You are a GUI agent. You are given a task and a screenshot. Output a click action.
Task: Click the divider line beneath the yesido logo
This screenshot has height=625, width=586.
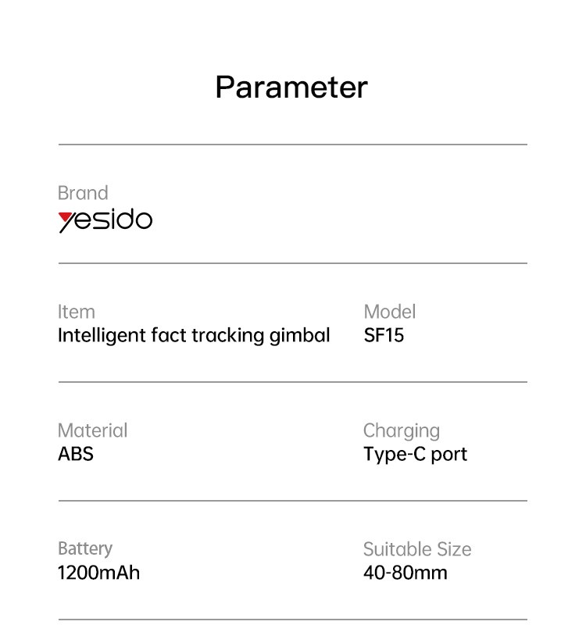tap(292, 263)
